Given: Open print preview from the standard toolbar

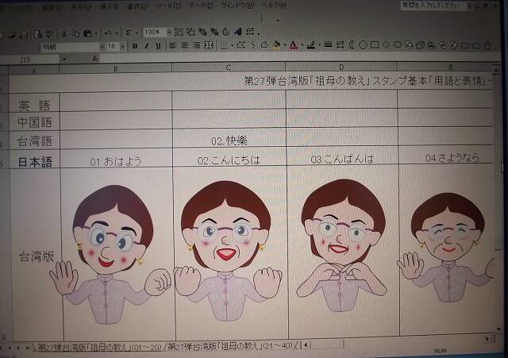Looking at the screenshot, I should point(37,34).
